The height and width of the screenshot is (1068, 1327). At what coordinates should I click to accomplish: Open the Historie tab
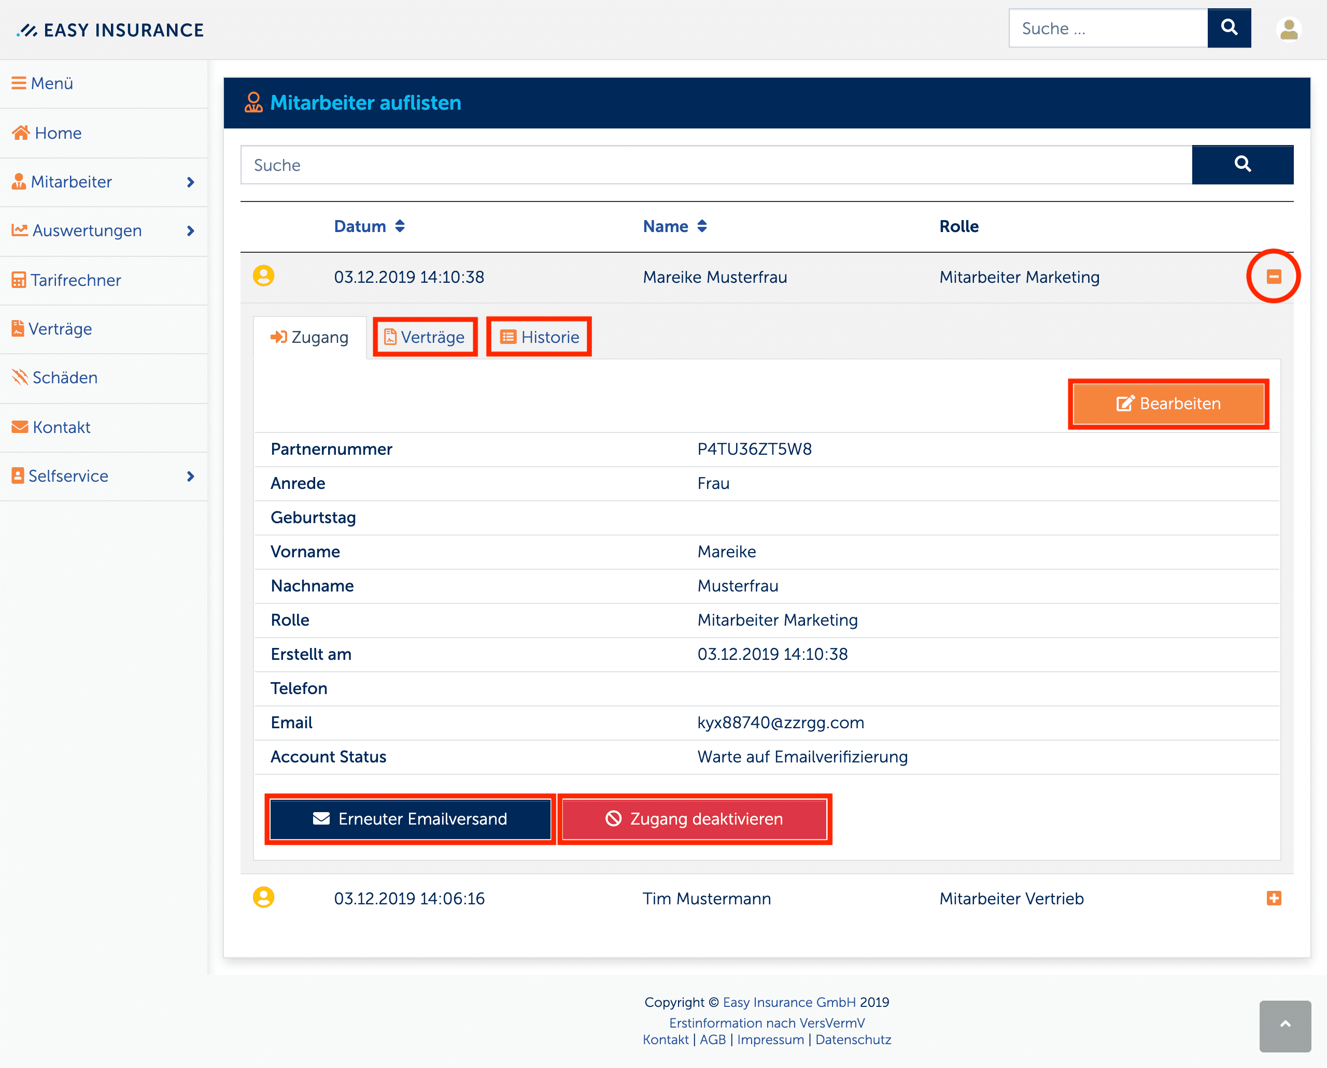pyautogui.click(x=539, y=337)
